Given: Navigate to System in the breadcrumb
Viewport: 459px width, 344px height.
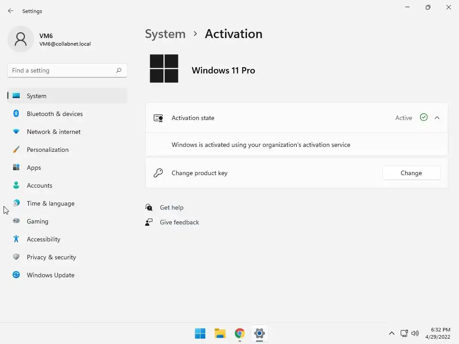Looking at the screenshot, I should point(165,34).
